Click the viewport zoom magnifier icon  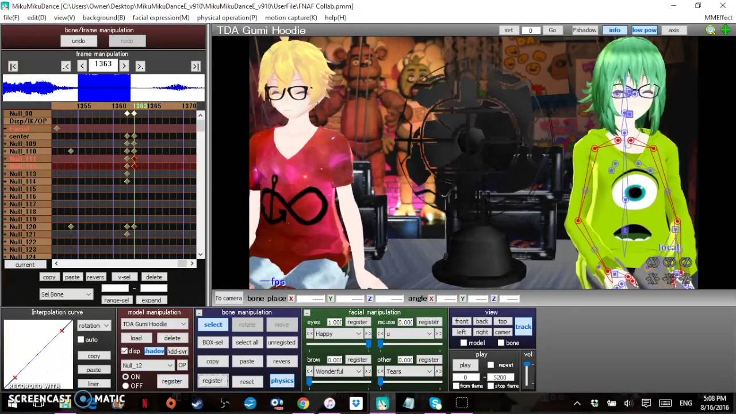[711, 30]
